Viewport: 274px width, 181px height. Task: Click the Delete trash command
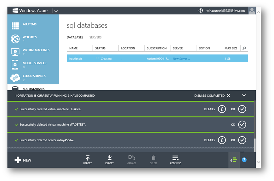coord(153,160)
